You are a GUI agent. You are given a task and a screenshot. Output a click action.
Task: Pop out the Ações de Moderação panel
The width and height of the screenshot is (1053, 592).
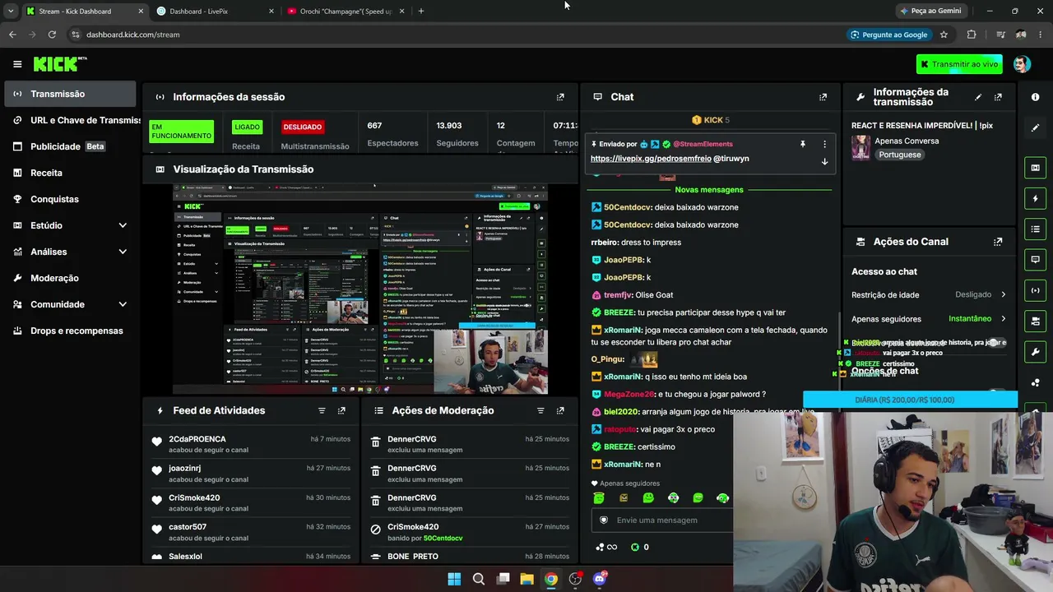click(x=560, y=410)
